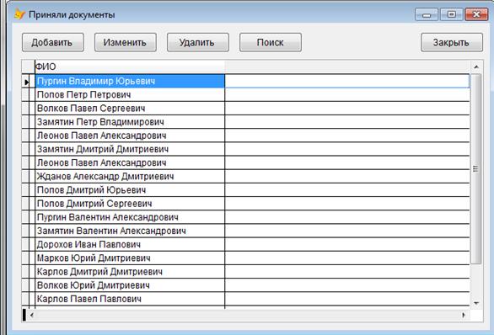Click the Удалить button
Image resolution: width=494 pixels, height=335 pixels.
198,42
